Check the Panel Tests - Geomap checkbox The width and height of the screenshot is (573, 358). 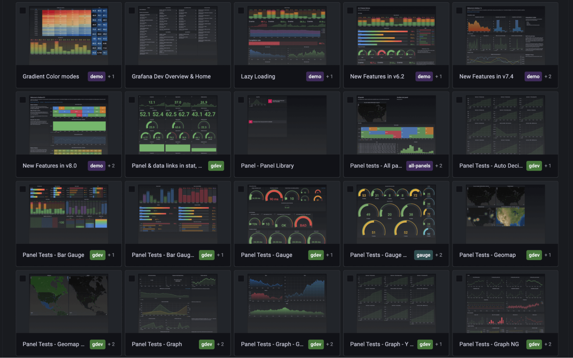(459, 189)
